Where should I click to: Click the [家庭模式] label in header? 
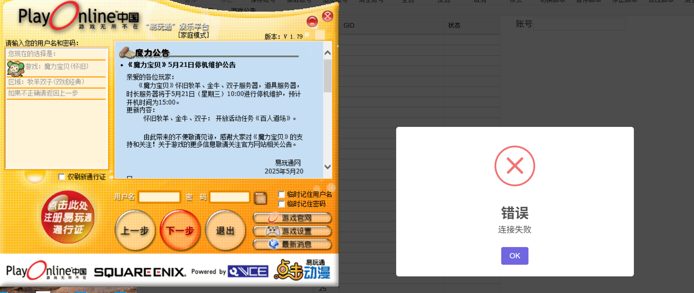[193, 35]
